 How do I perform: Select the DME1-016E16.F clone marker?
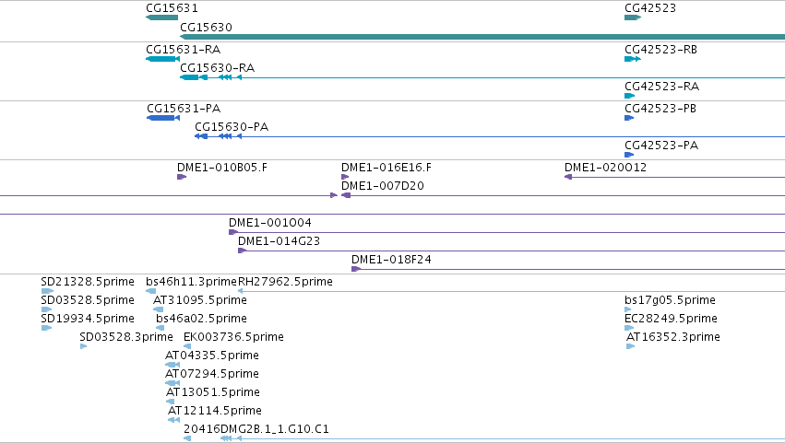[345, 177]
